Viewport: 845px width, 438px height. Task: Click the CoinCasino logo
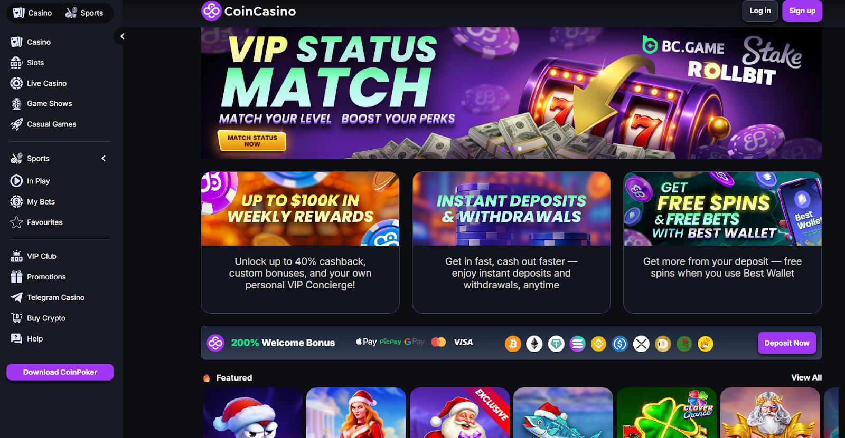[249, 11]
